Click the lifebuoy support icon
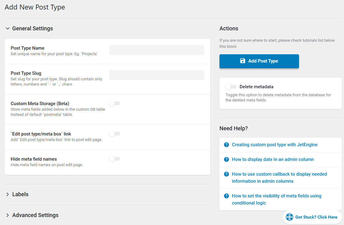This screenshot has width=344, height=225. 290,217
